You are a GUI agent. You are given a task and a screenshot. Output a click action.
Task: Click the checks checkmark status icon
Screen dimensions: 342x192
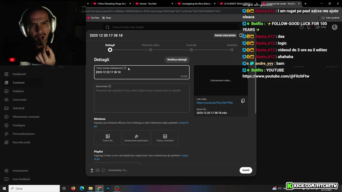tap(103, 170)
